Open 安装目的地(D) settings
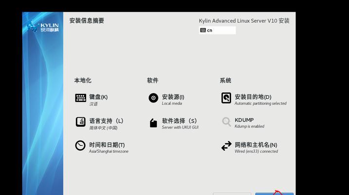The height and width of the screenshot is (195, 349). [253, 97]
